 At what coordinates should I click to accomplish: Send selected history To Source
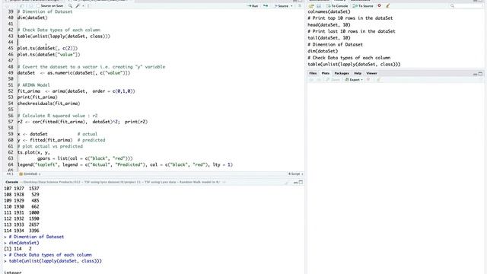click(x=363, y=6)
